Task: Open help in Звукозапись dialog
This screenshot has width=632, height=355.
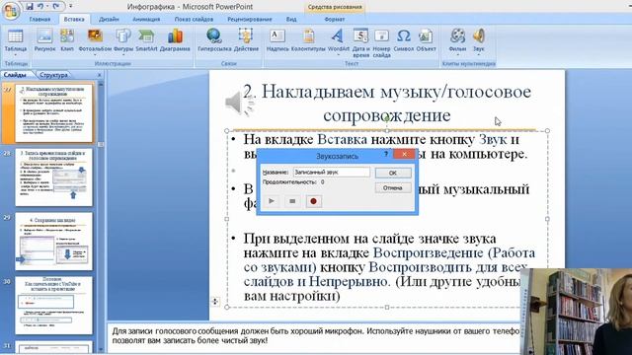Action: click(x=386, y=154)
